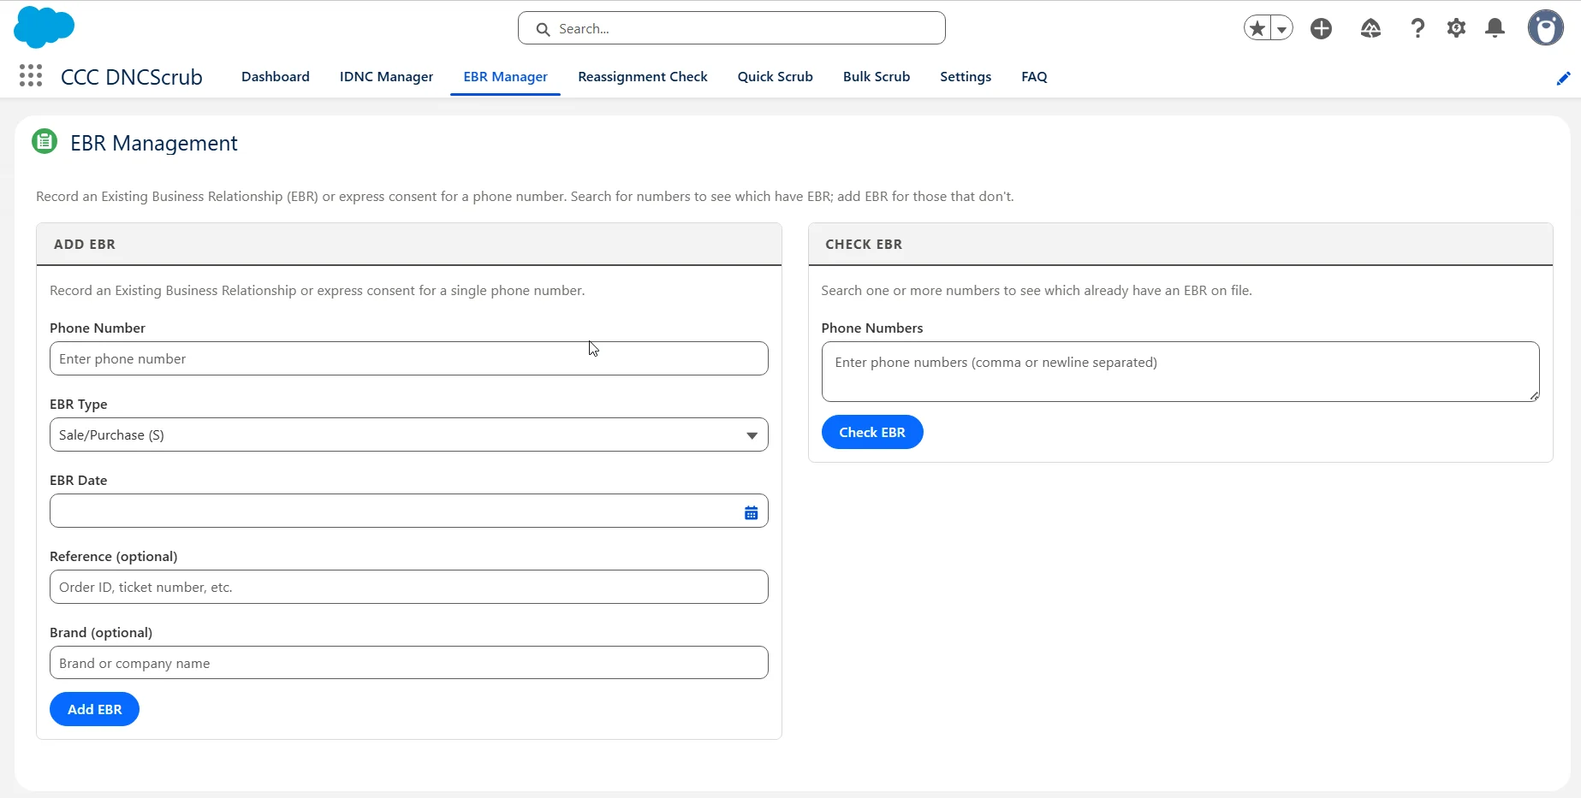
Task: Open the Global Actions plus icon
Action: (1322, 28)
